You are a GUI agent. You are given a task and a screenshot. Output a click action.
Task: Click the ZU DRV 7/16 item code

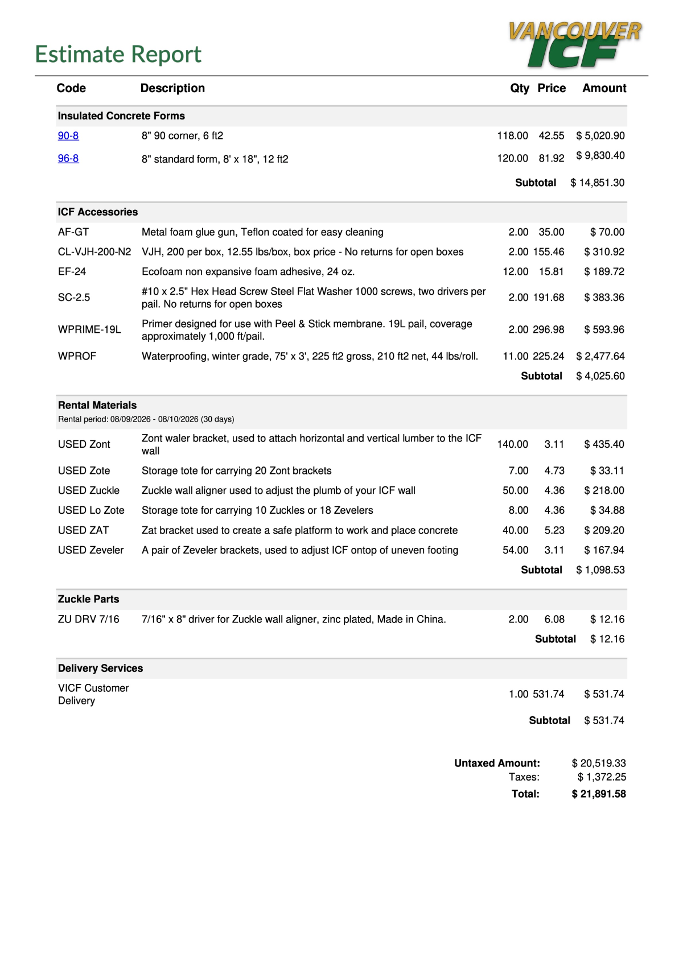click(89, 620)
